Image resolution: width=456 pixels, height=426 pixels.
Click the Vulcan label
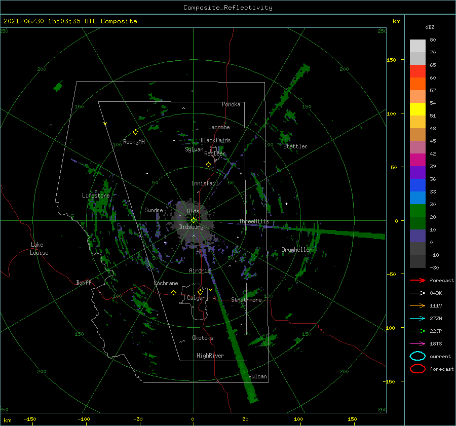click(x=258, y=376)
